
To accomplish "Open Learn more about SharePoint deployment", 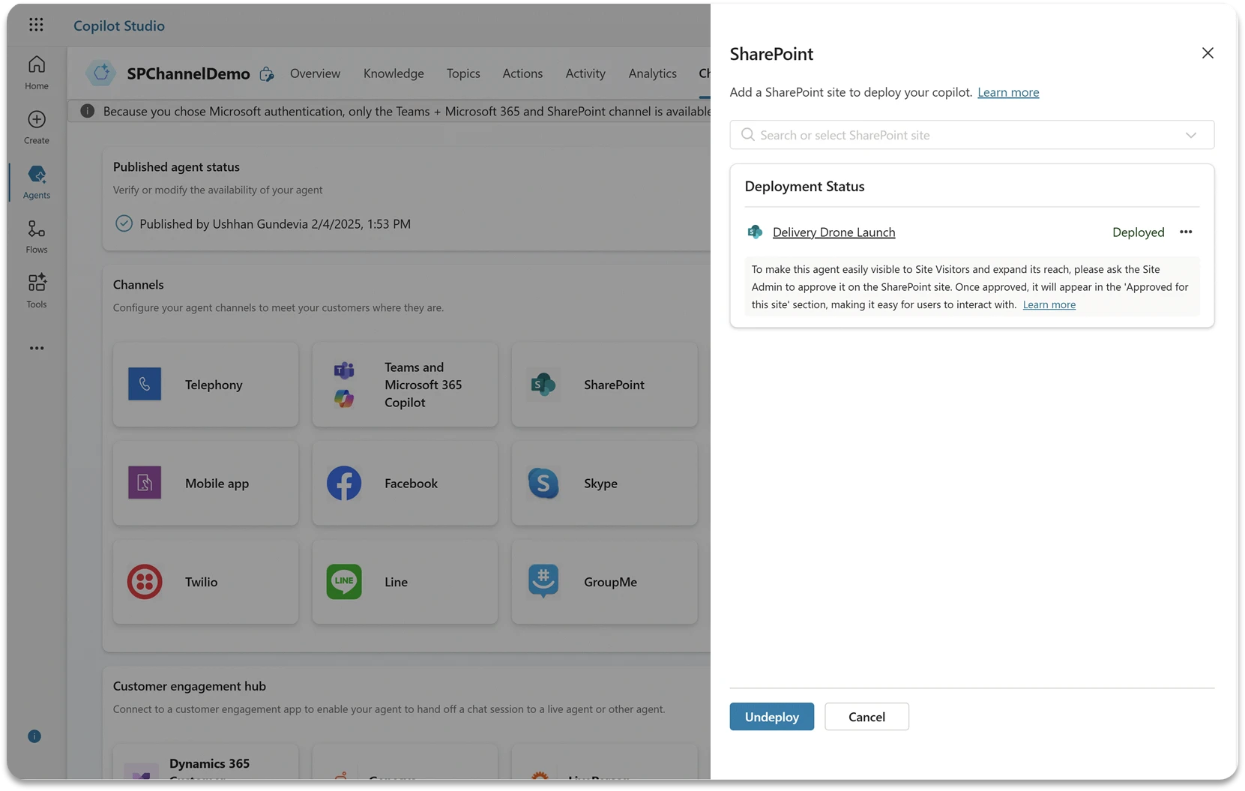I will point(1007,91).
